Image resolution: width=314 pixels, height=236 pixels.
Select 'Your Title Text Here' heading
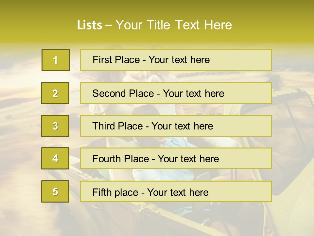[174, 25]
